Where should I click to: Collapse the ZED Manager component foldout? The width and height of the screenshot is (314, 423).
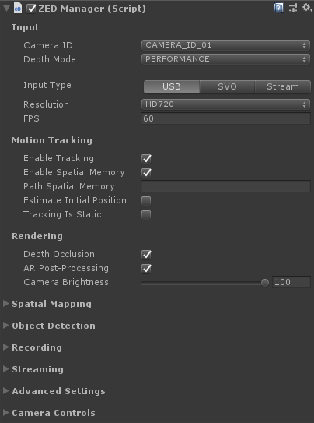[x=6, y=9]
